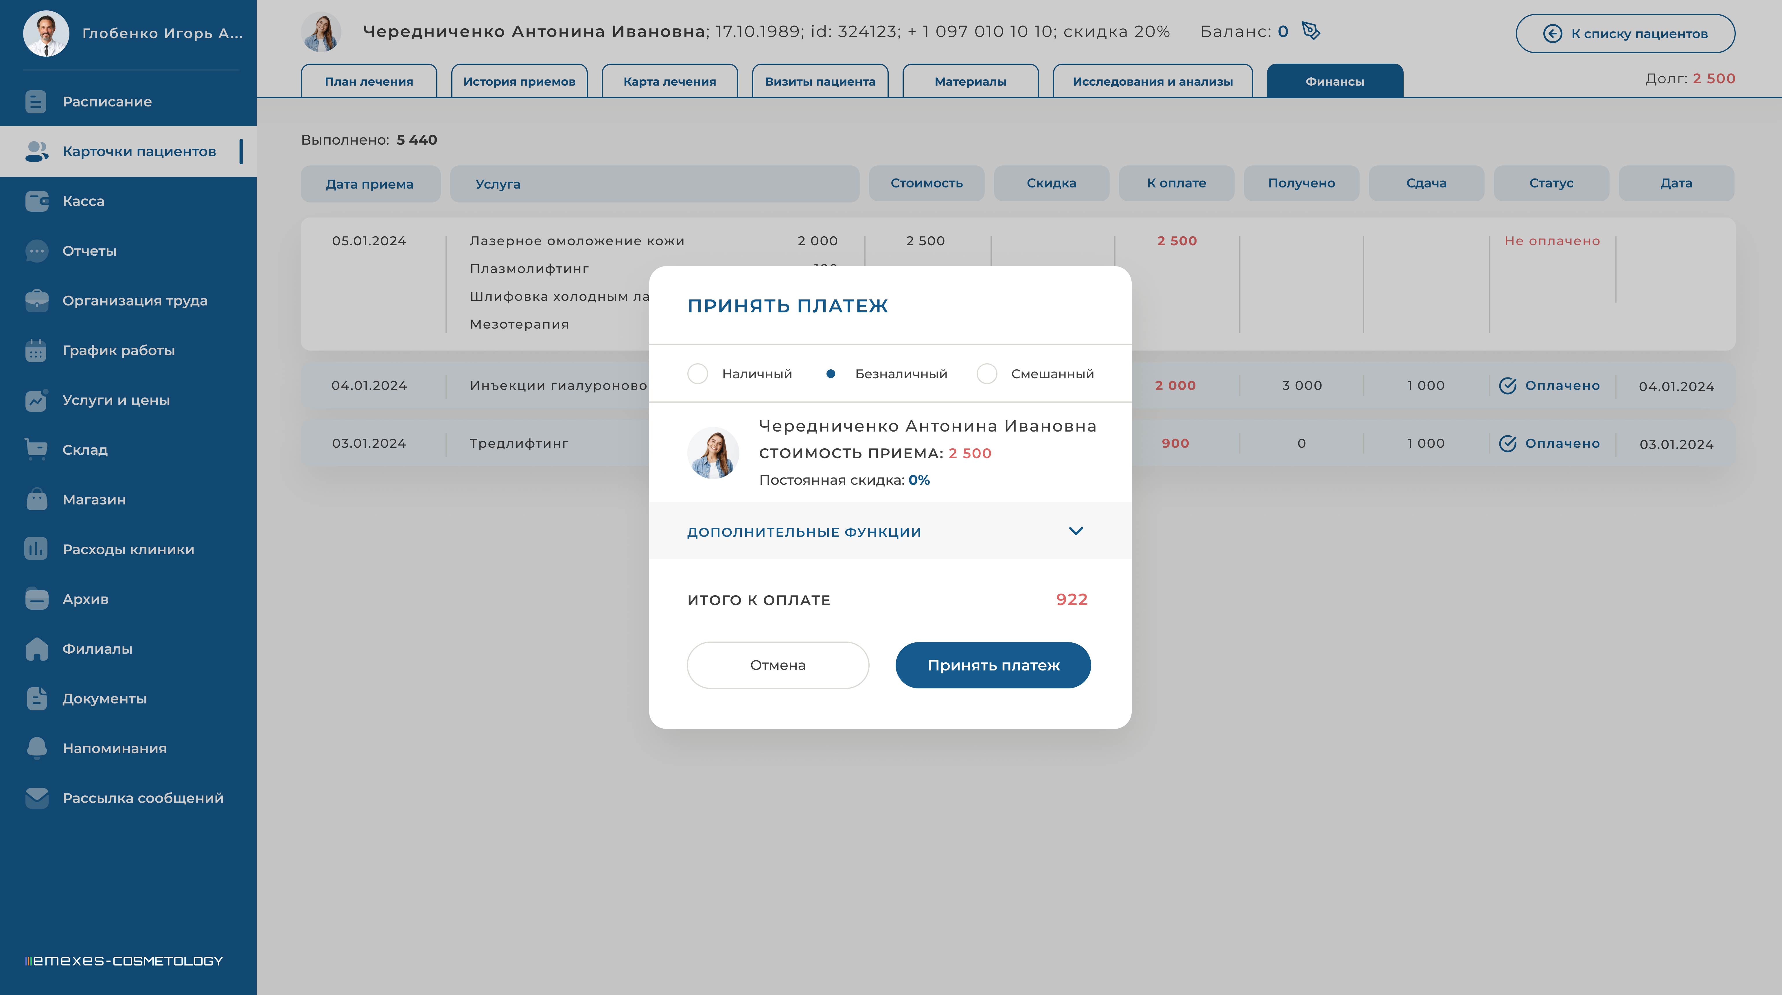
Task: Click the Глобенко Игорь user name
Action: pyautogui.click(x=163, y=33)
